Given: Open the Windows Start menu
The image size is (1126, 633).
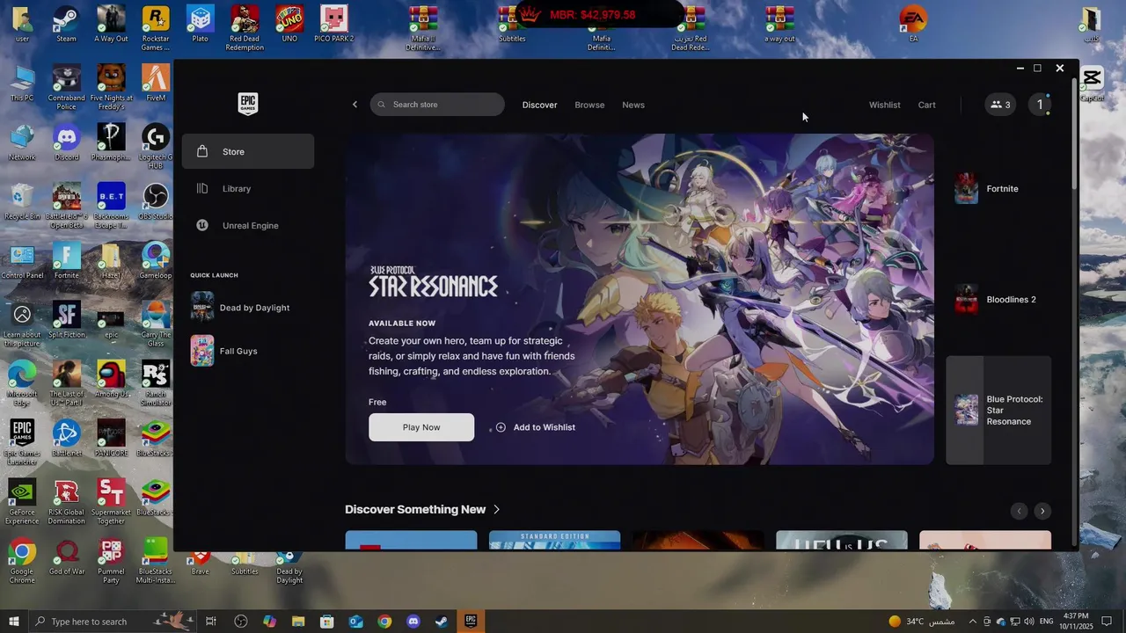Looking at the screenshot, I should tap(14, 622).
